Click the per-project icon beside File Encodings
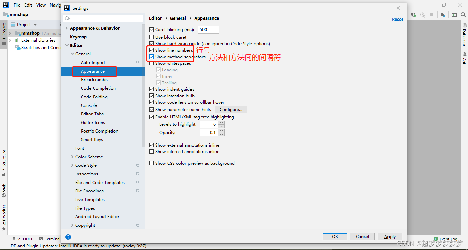The image size is (468, 250). pyautogui.click(x=138, y=191)
